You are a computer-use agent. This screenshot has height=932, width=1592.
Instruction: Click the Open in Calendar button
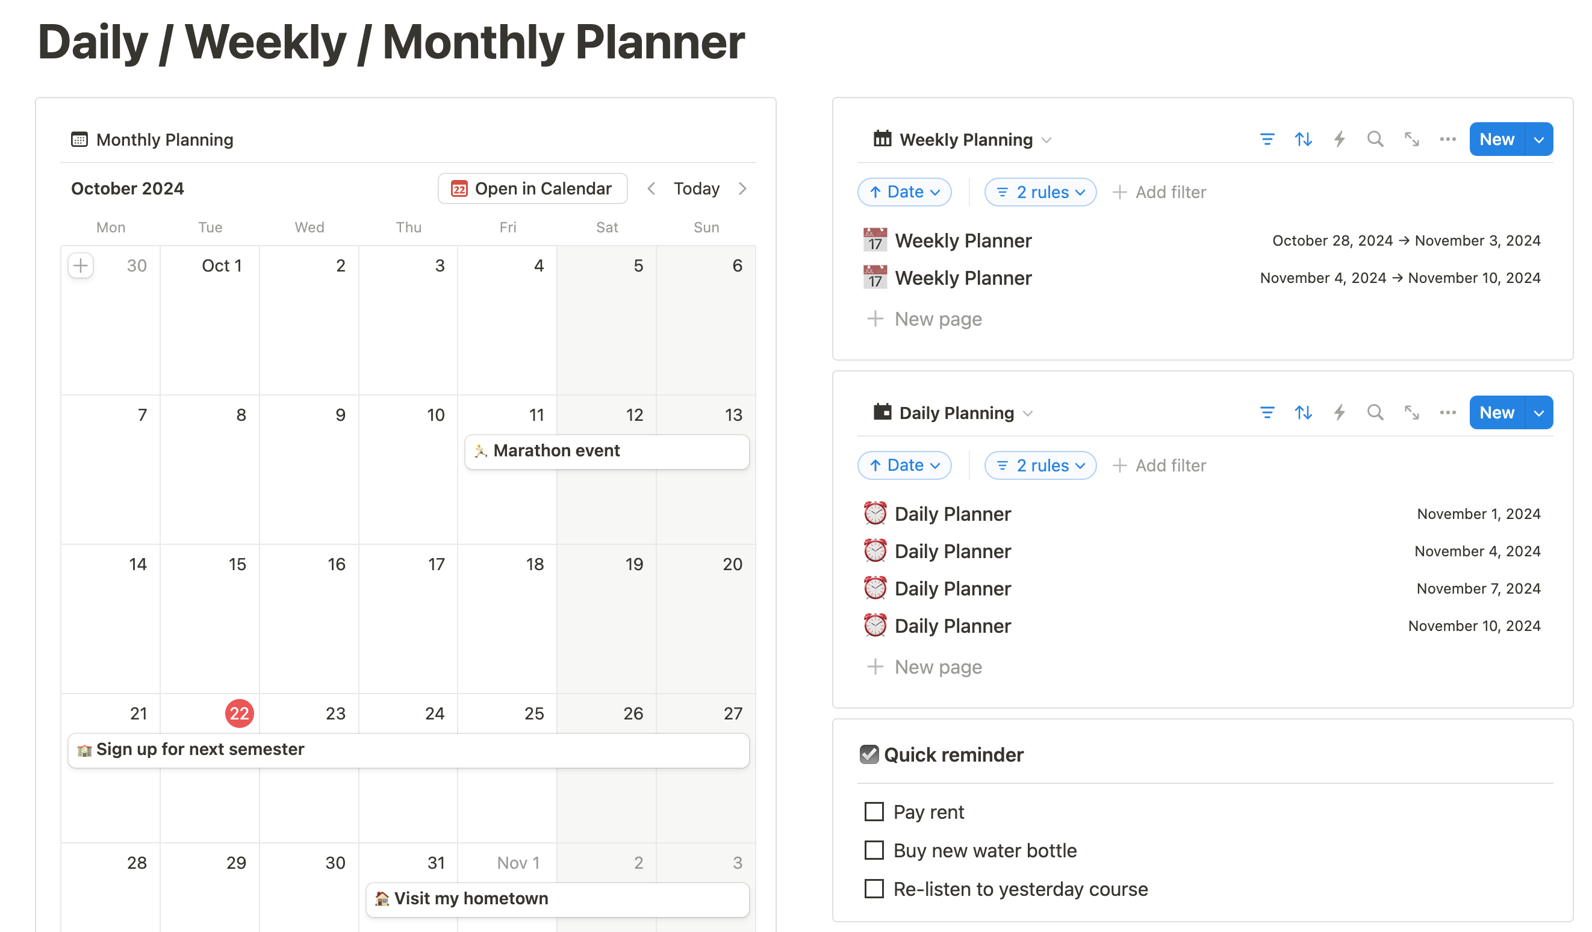[x=532, y=188]
